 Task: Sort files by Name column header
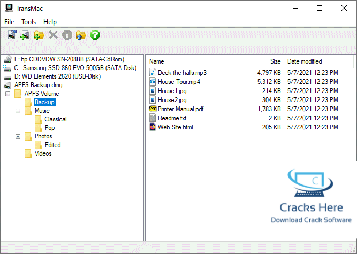(x=157, y=61)
